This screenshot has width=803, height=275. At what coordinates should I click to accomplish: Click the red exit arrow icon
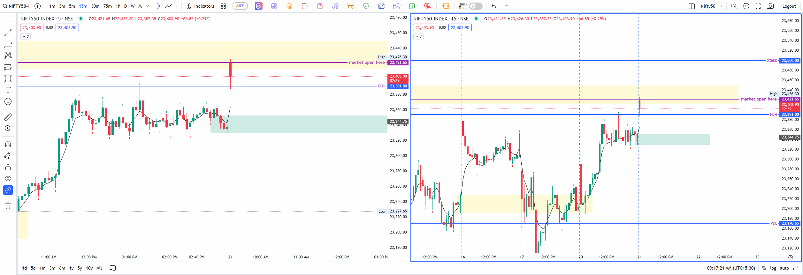pyautogui.click(x=305, y=6)
